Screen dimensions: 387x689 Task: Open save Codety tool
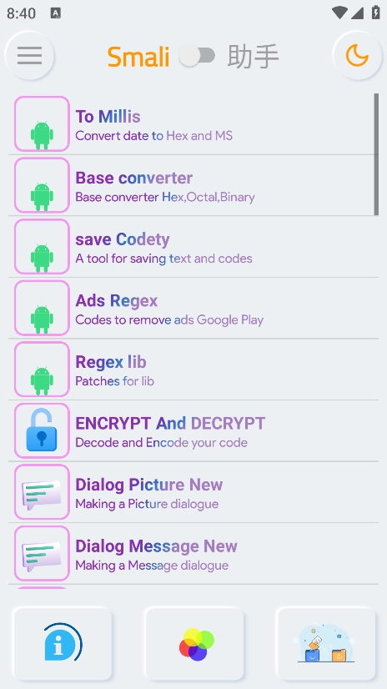193,247
